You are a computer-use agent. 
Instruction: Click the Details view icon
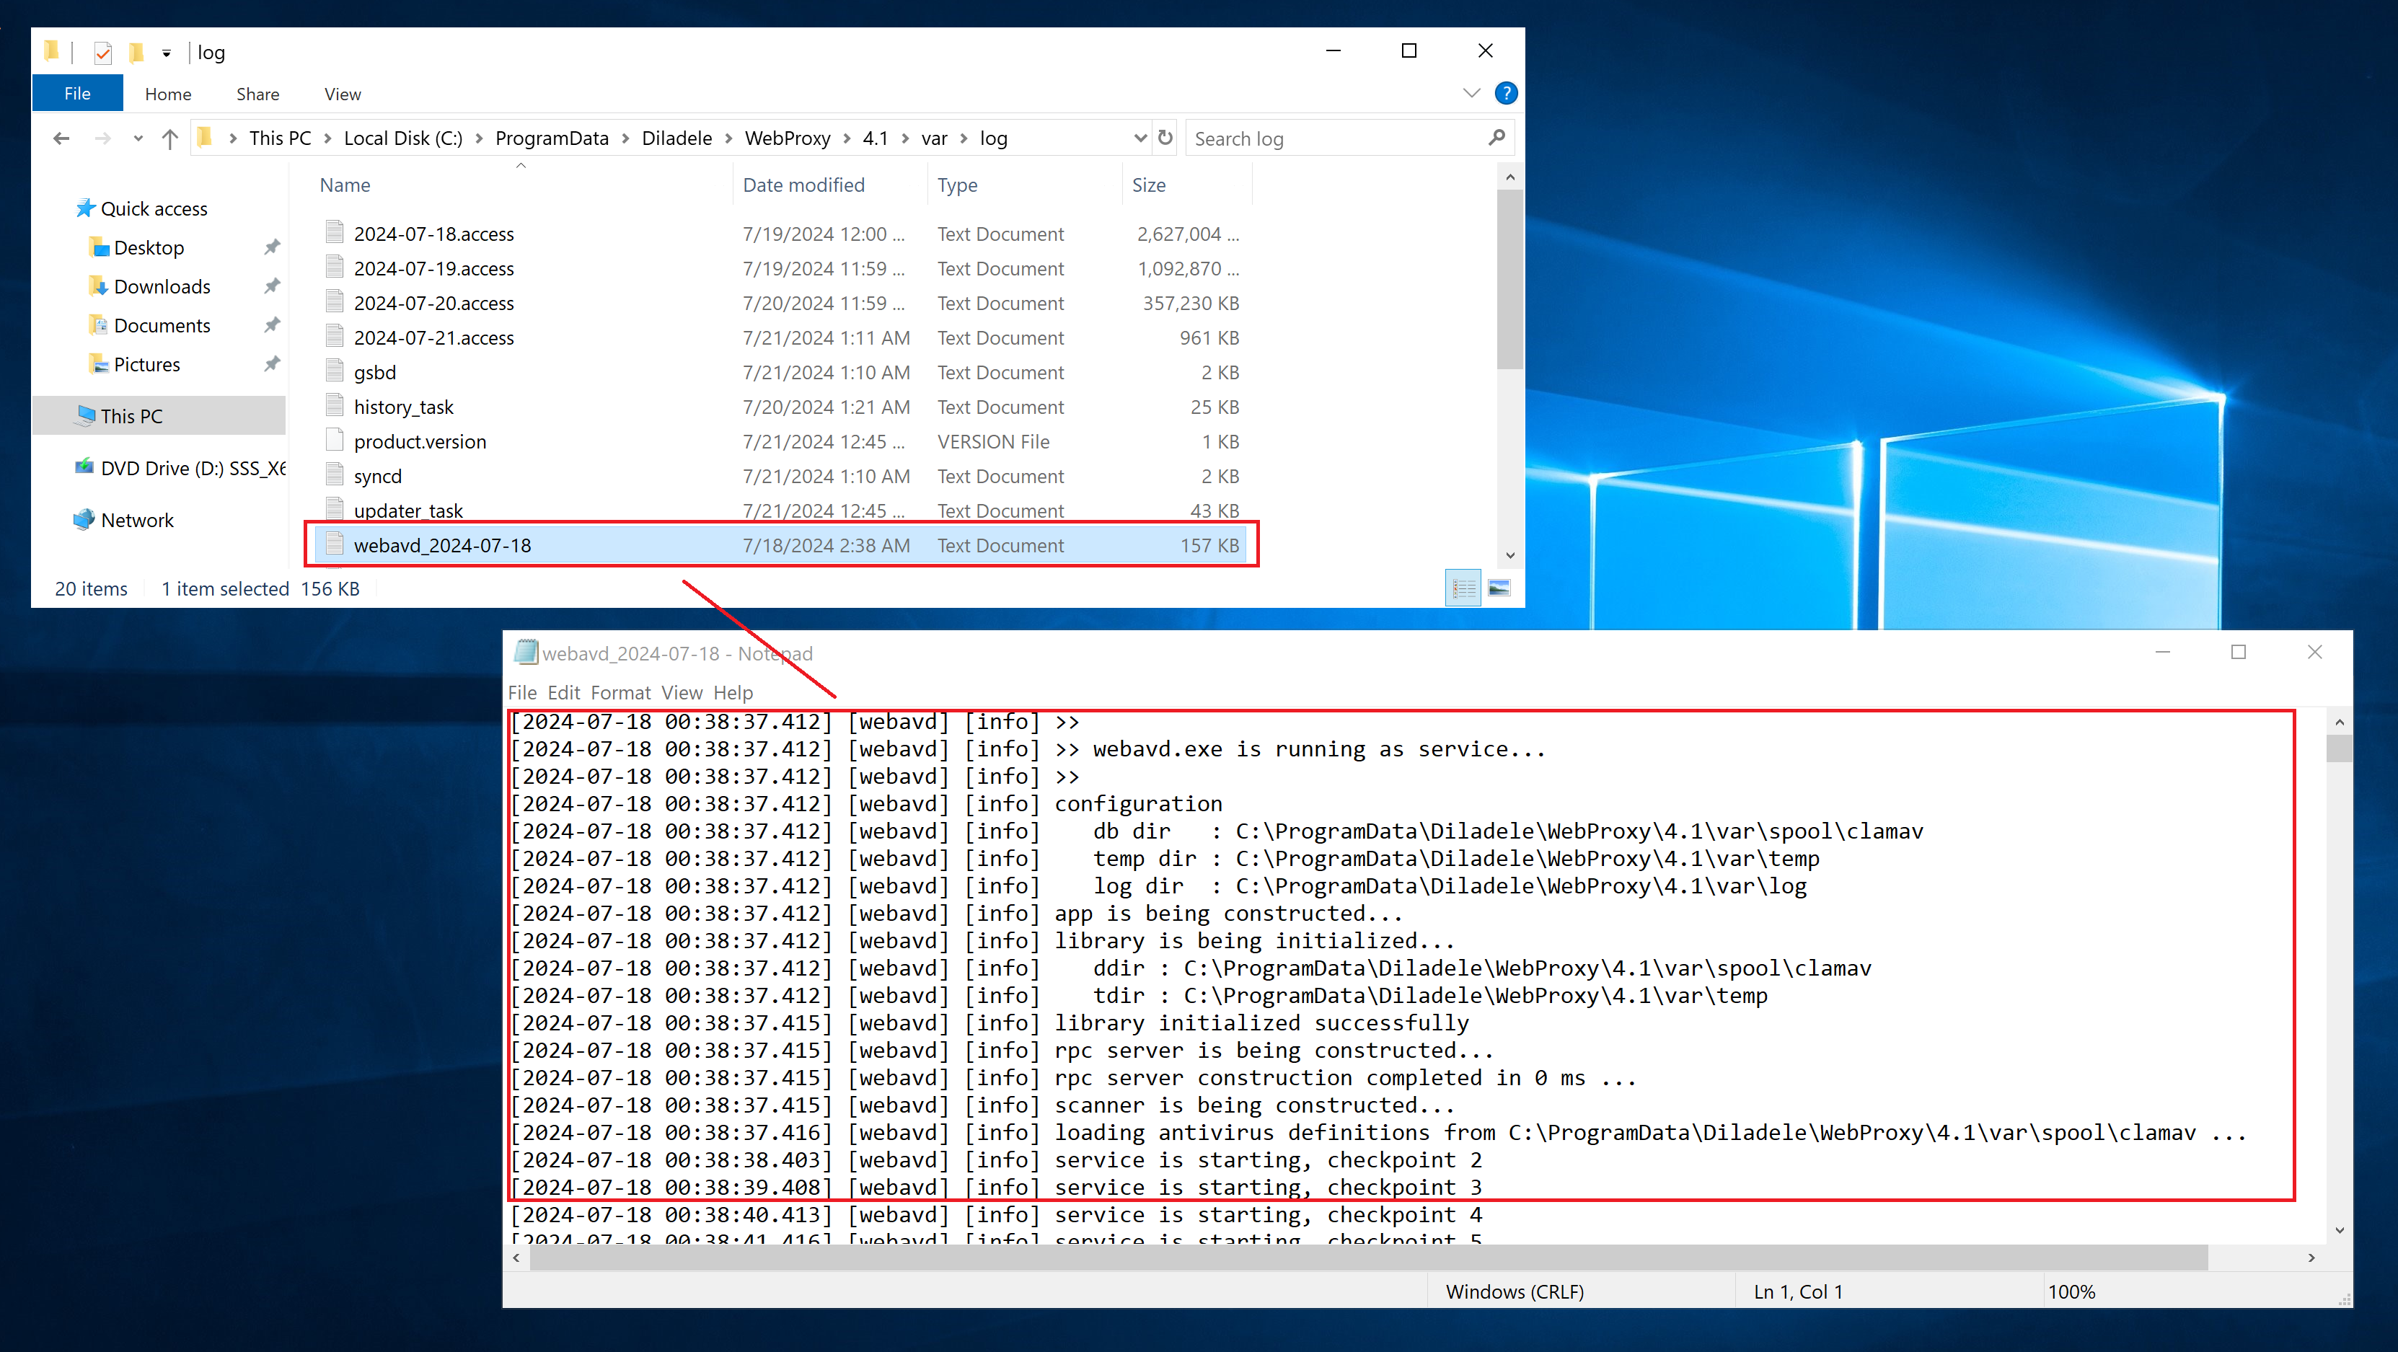[1461, 586]
